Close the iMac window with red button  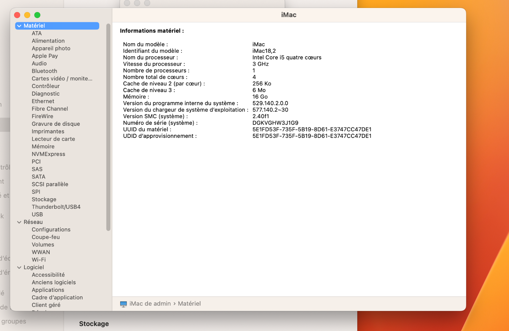coord(17,15)
